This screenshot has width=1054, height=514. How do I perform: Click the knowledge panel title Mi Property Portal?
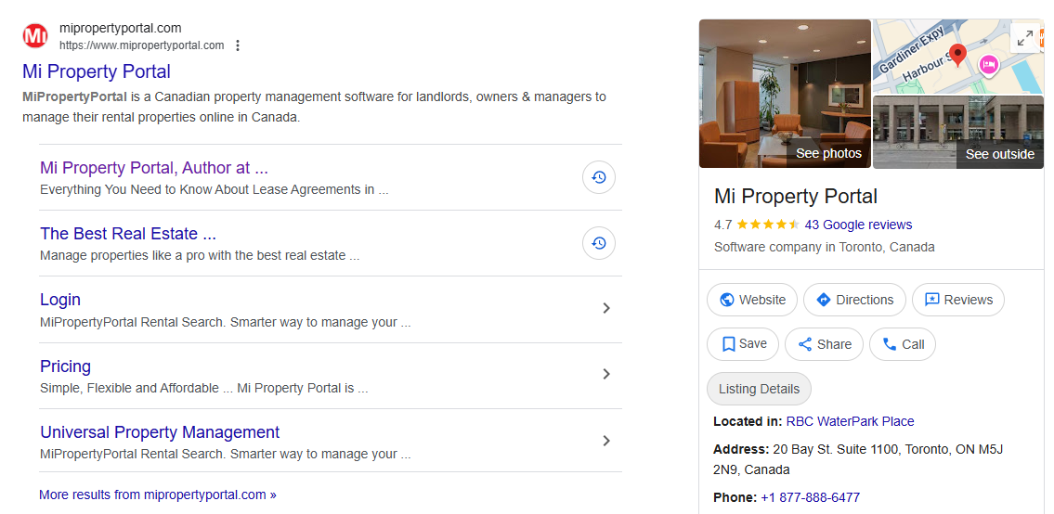[x=795, y=196]
